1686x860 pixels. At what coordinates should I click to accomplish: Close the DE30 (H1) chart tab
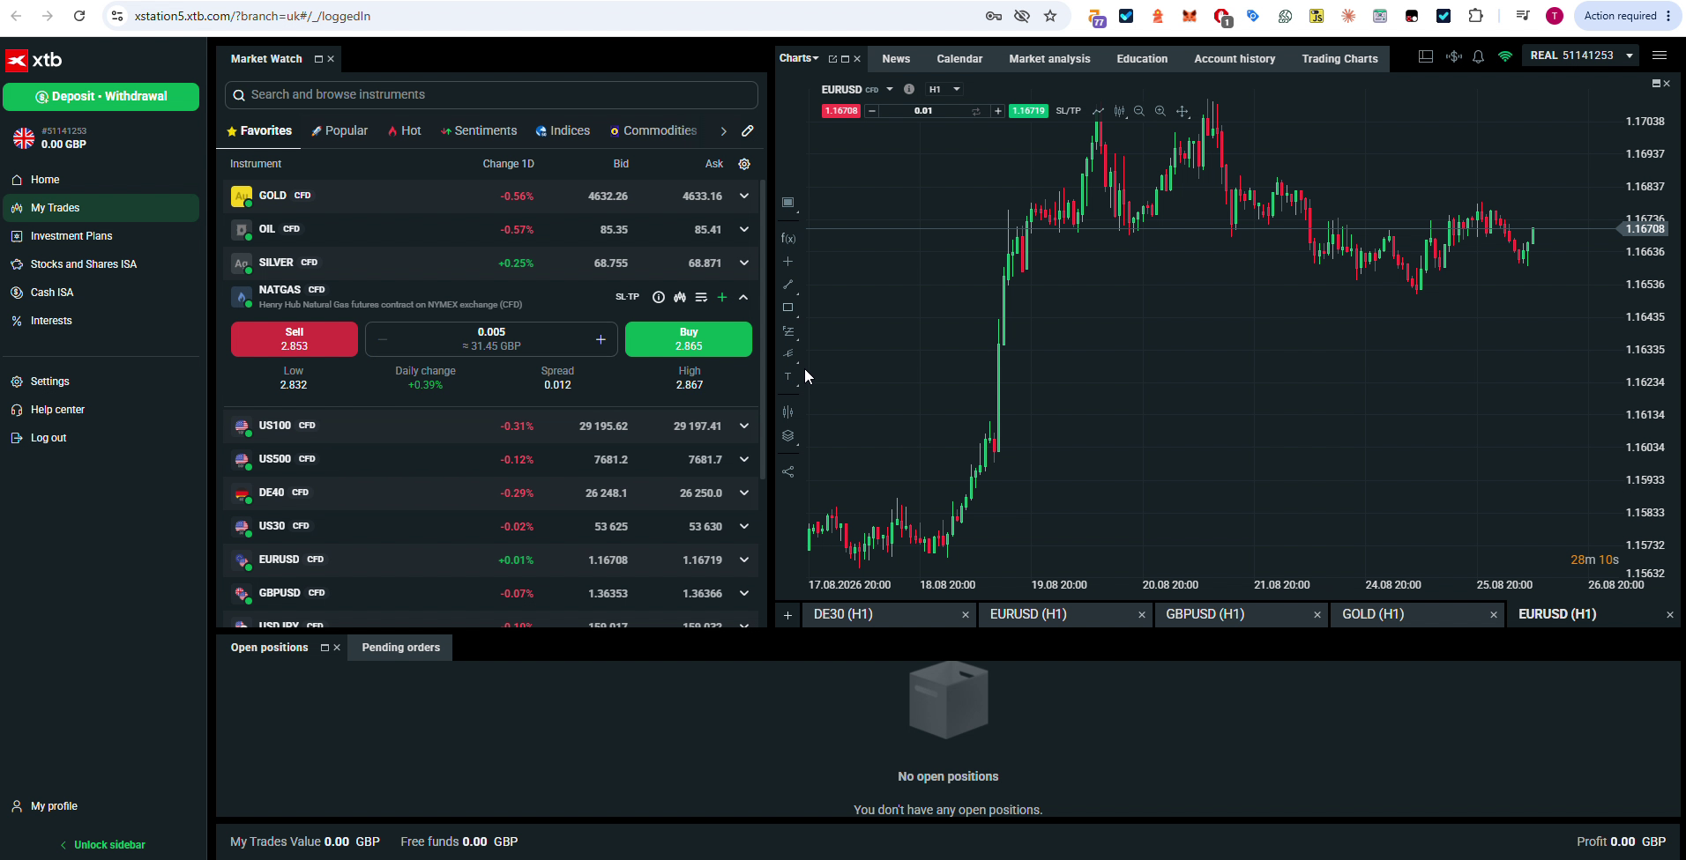[965, 615]
